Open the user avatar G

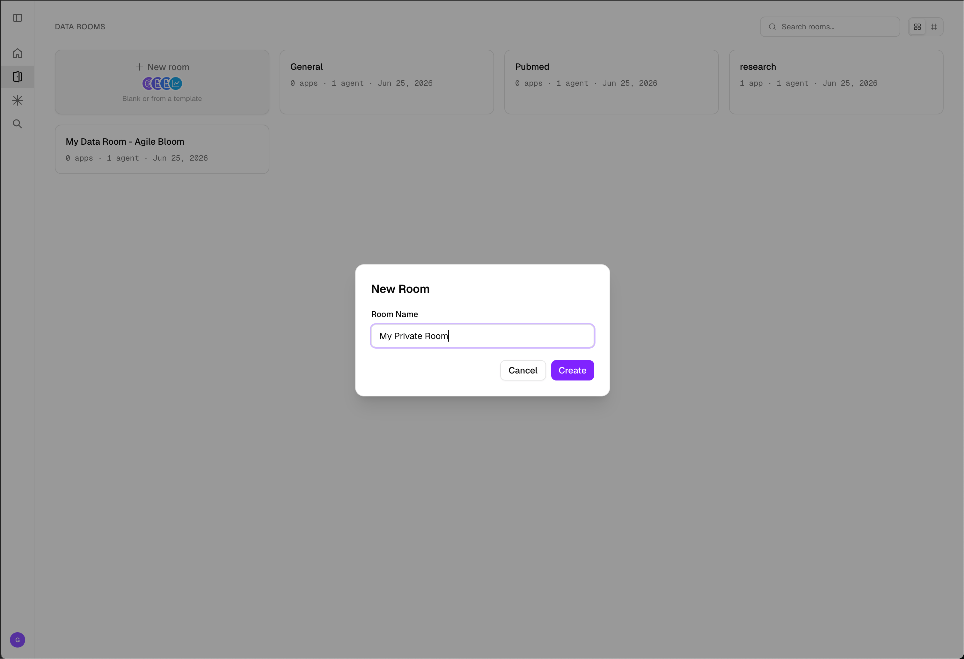[18, 640]
